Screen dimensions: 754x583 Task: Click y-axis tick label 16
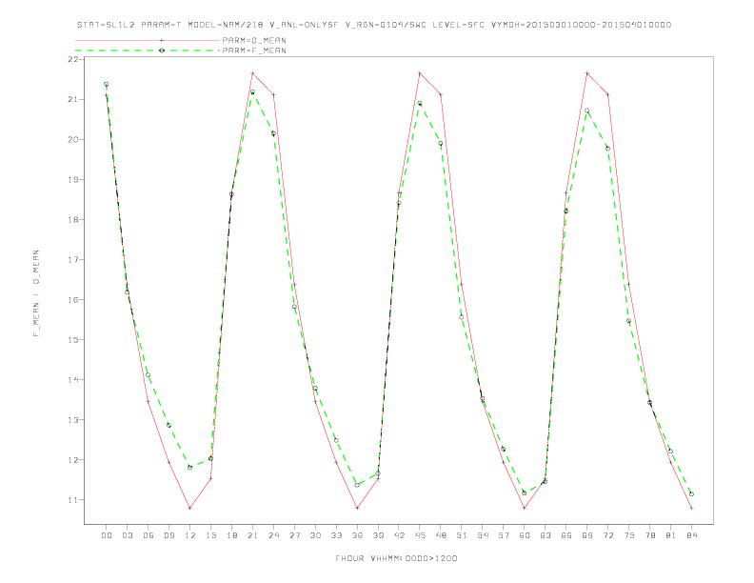pyautogui.click(x=73, y=299)
